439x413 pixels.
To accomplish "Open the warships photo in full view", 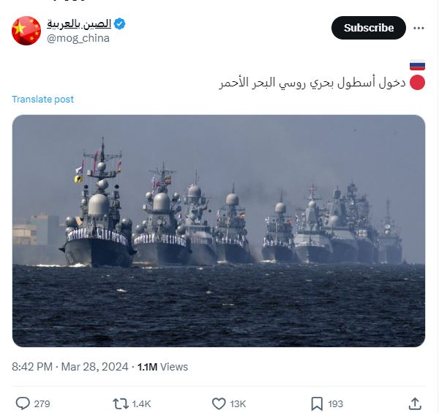I will [219, 231].
